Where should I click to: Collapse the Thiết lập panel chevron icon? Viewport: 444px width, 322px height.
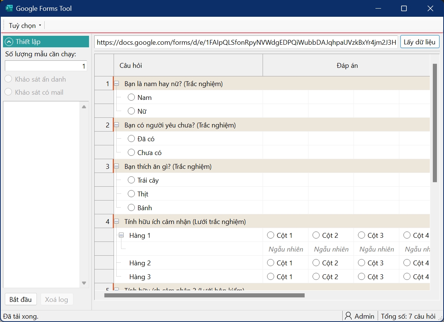click(9, 42)
